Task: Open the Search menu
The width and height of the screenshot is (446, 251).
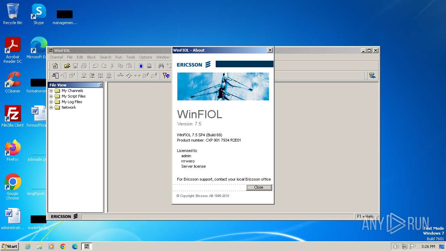Action: 105,57
